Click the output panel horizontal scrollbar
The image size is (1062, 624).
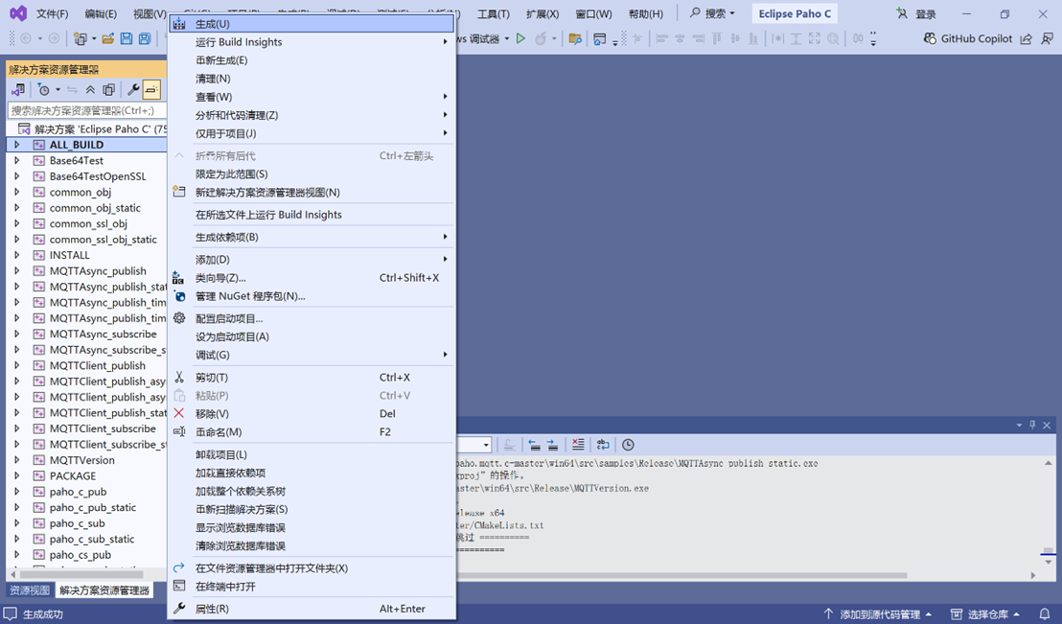tap(681, 575)
